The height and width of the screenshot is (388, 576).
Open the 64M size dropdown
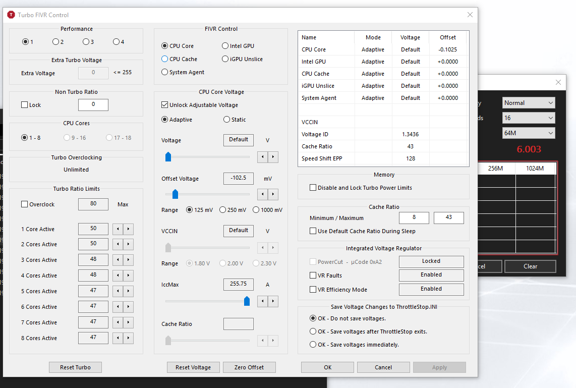tap(529, 133)
